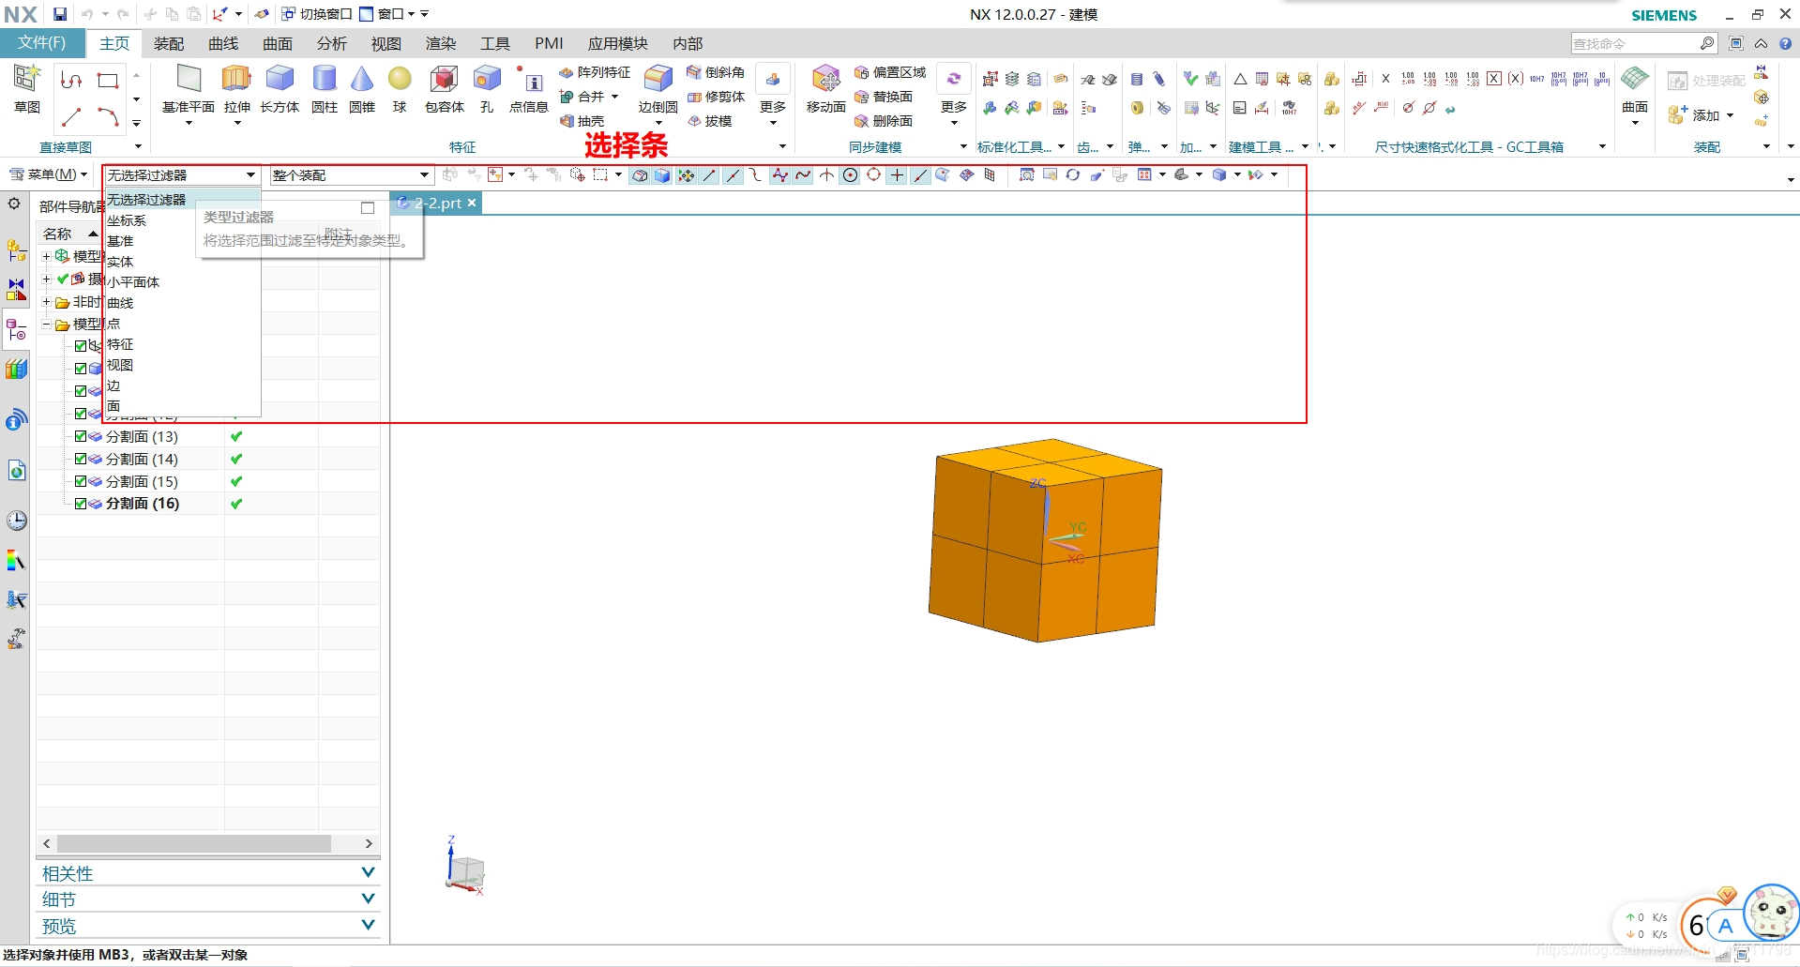Select the 拔模 draft tool
The image size is (1800, 967).
[x=709, y=121]
